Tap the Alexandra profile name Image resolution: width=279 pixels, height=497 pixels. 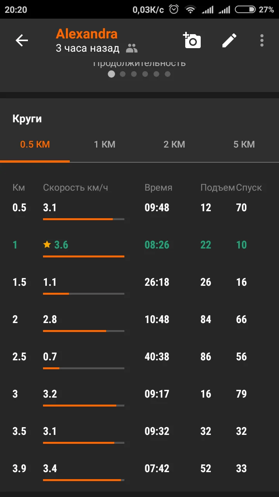(86, 34)
